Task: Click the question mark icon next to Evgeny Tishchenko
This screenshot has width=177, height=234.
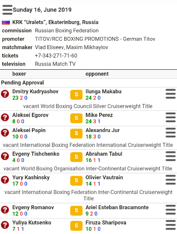Action: 5,156
